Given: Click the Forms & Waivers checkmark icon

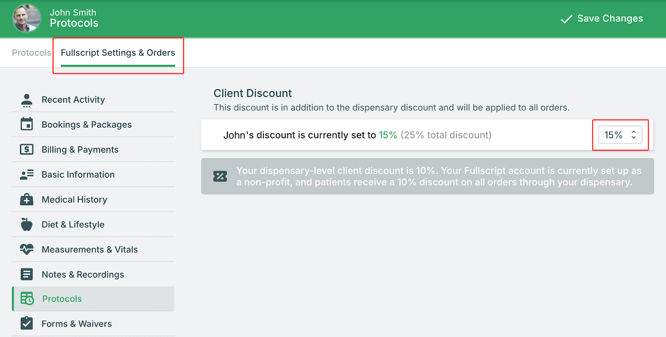Looking at the screenshot, I should (x=27, y=323).
